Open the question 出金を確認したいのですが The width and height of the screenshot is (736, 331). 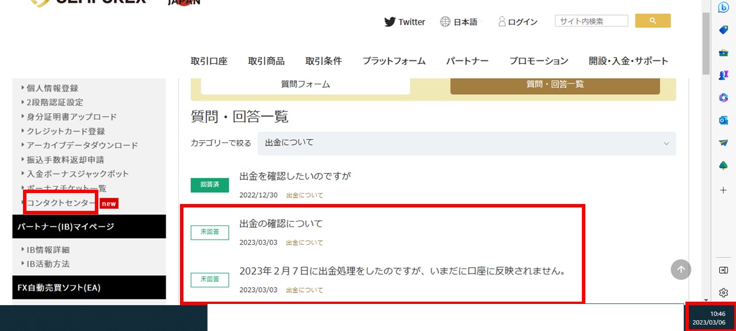click(x=295, y=176)
